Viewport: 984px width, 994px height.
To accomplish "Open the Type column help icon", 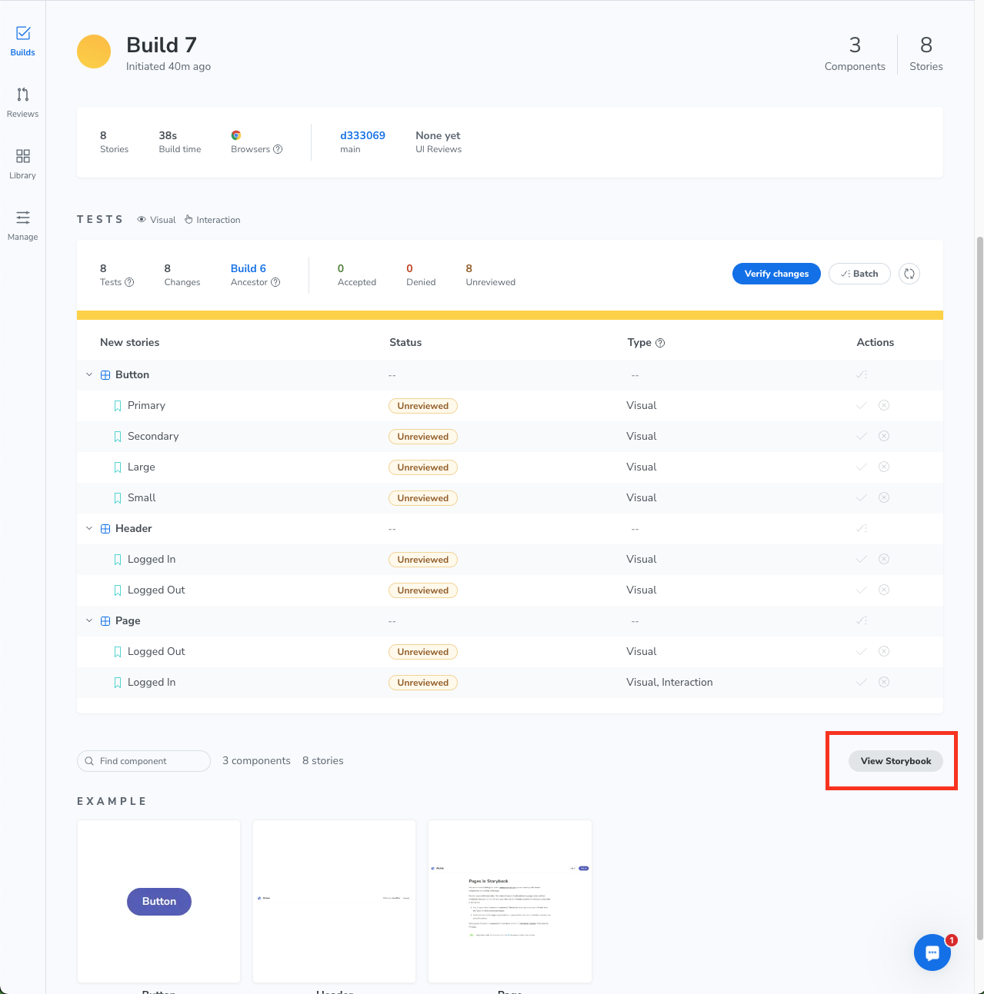I will click(x=660, y=343).
